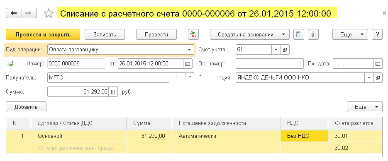Close the document form with X

pyautogui.click(x=384, y=13)
